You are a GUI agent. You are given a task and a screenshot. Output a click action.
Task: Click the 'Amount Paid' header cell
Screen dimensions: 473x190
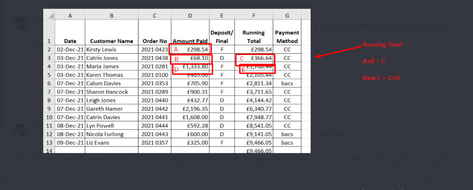point(190,33)
